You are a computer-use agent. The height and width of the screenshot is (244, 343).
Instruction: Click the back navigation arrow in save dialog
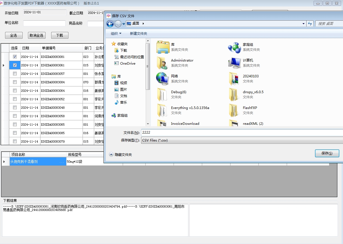click(x=110, y=24)
